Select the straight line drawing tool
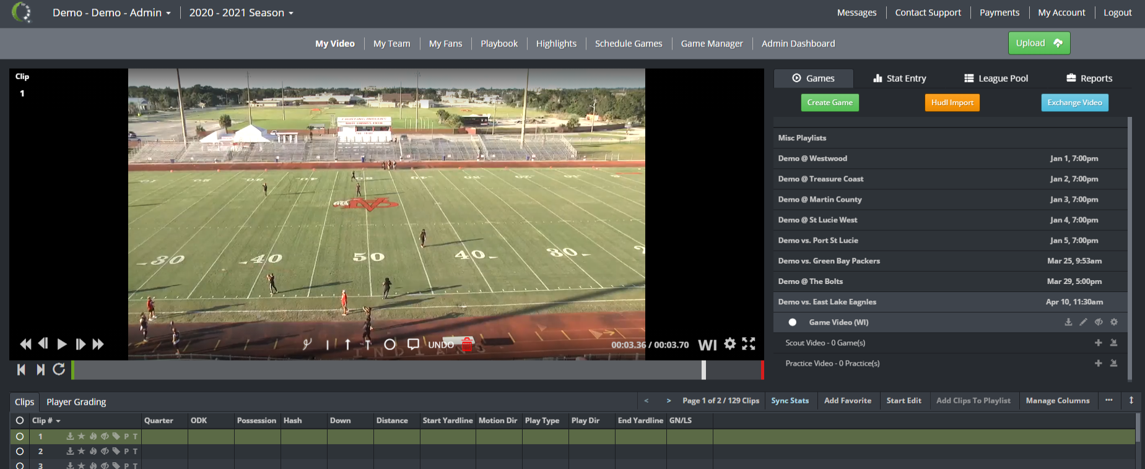 328,345
